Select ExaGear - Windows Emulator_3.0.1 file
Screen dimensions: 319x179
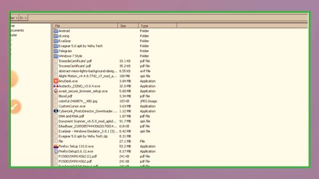click(88, 131)
